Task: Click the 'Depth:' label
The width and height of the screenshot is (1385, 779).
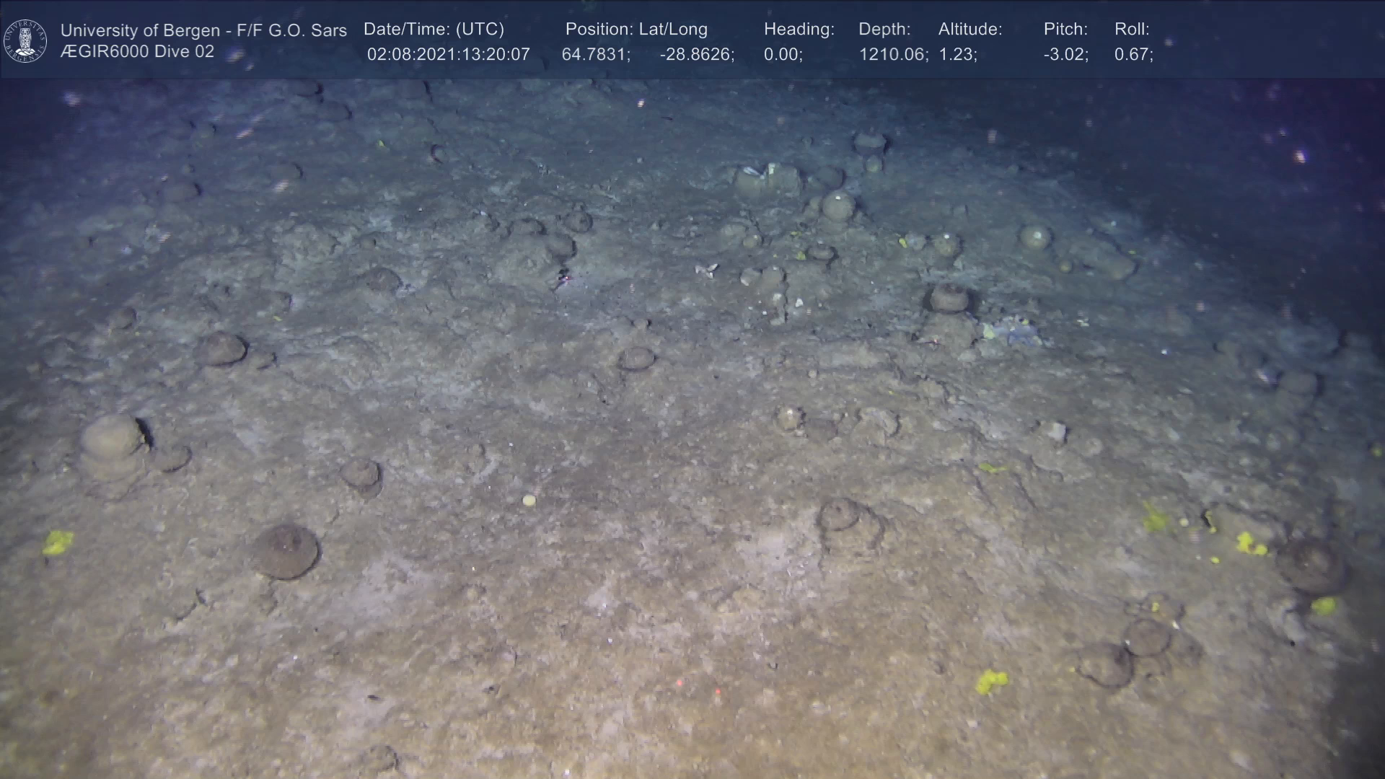Action: coord(884,30)
